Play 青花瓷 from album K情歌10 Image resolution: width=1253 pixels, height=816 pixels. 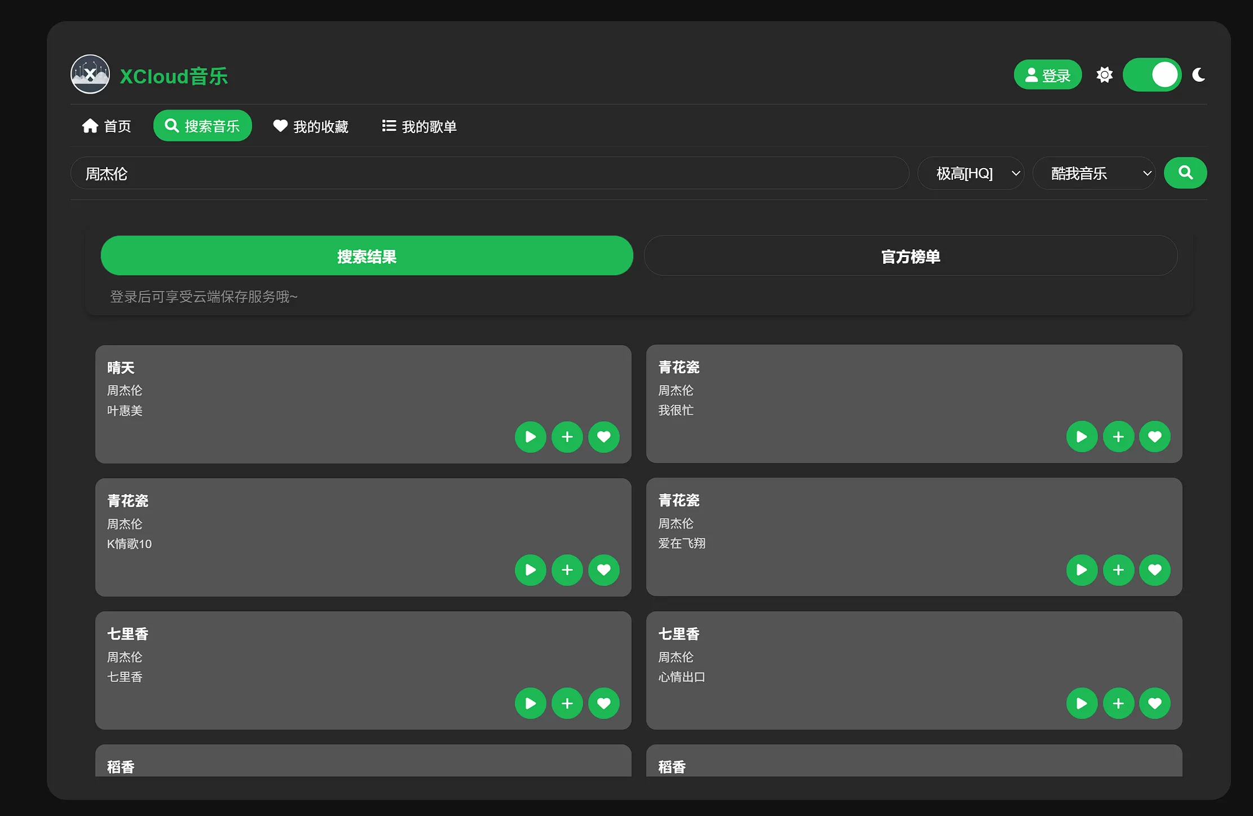click(x=530, y=570)
